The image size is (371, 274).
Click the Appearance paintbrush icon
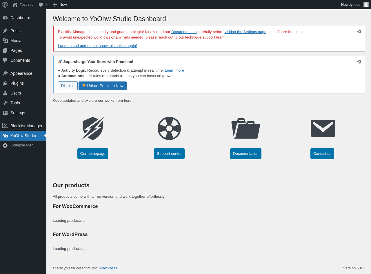click(5, 73)
